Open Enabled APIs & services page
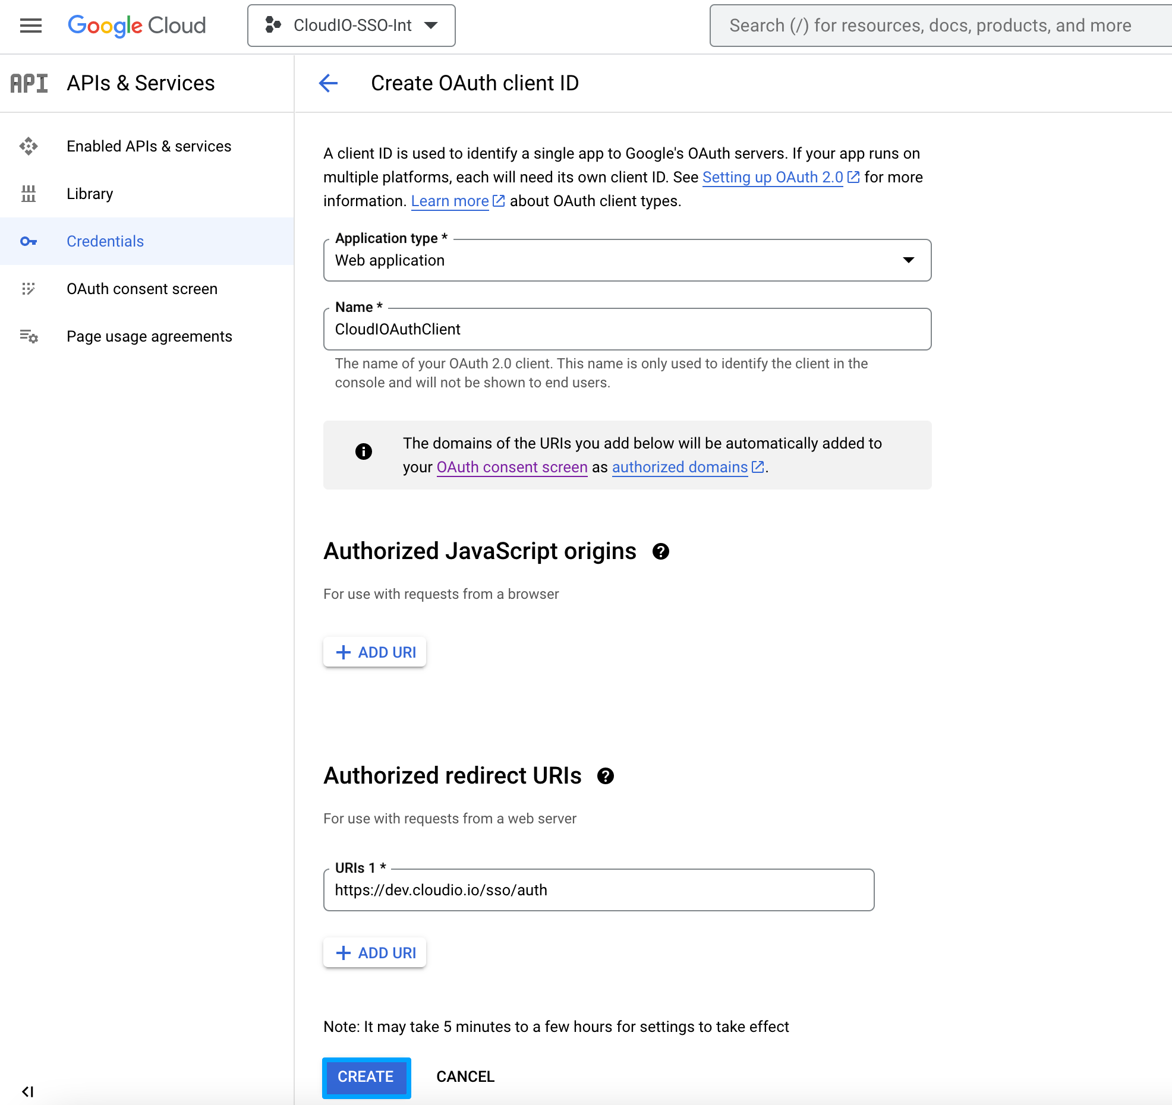 149,146
